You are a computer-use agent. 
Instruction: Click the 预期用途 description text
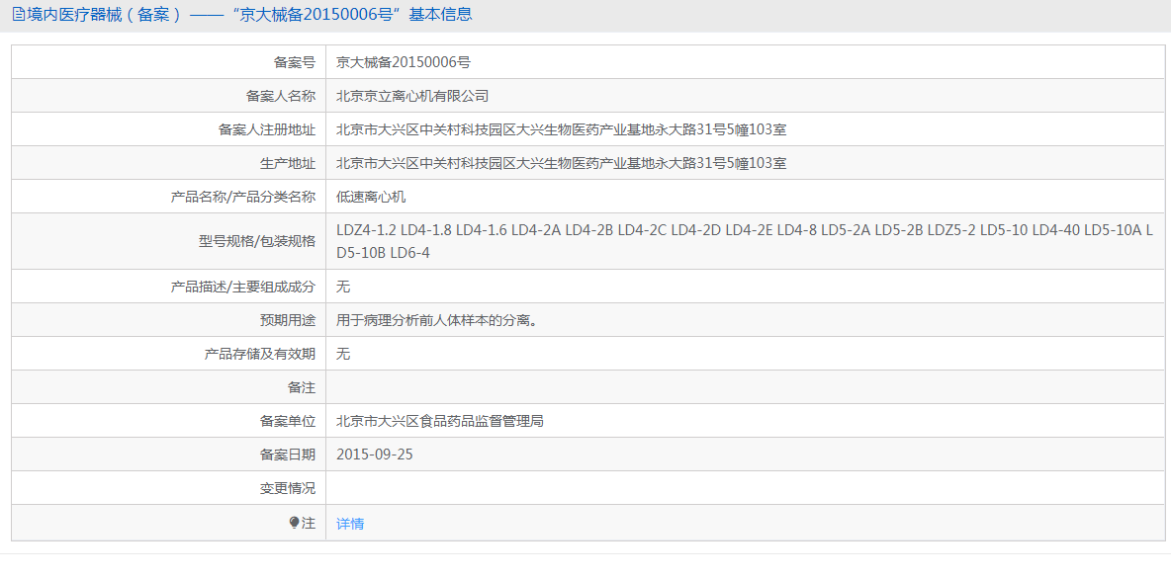click(x=437, y=320)
